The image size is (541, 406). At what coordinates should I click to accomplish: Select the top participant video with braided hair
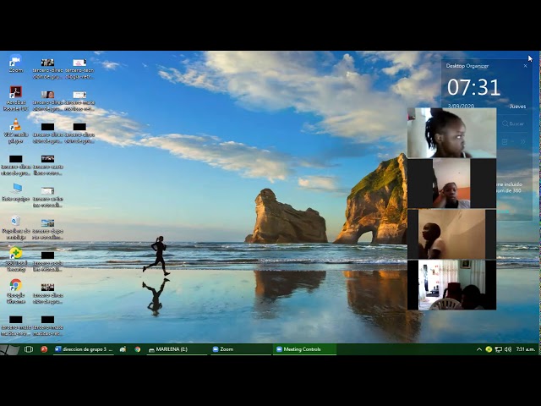tap(451, 133)
